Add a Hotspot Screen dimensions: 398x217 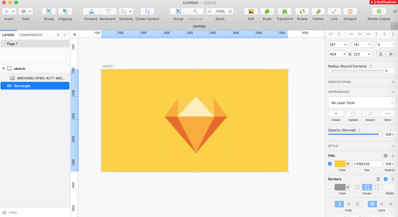[x=350, y=11]
